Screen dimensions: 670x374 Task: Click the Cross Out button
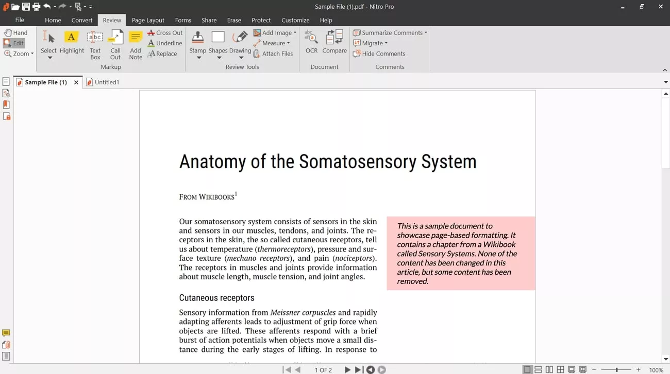tap(165, 32)
